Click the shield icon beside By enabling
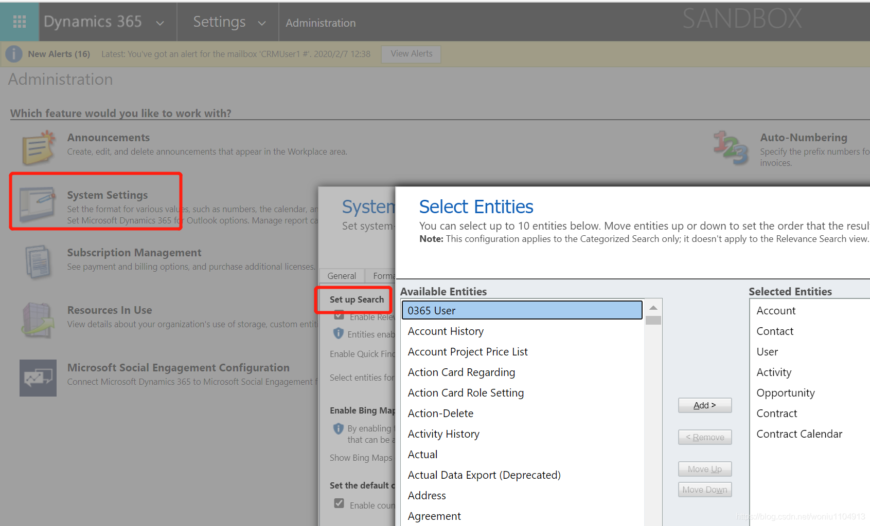The image size is (870, 526). click(x=338, y=428)
